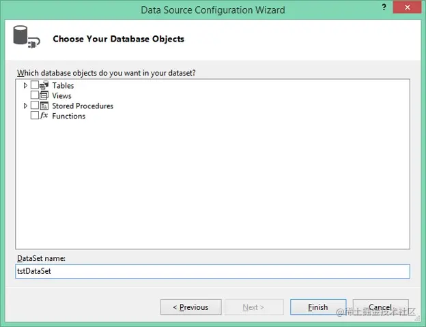The image size is (426, 327).
Task: Click the 'Choose Your Database Objects' heading
Action: click(x=119, y=39)
